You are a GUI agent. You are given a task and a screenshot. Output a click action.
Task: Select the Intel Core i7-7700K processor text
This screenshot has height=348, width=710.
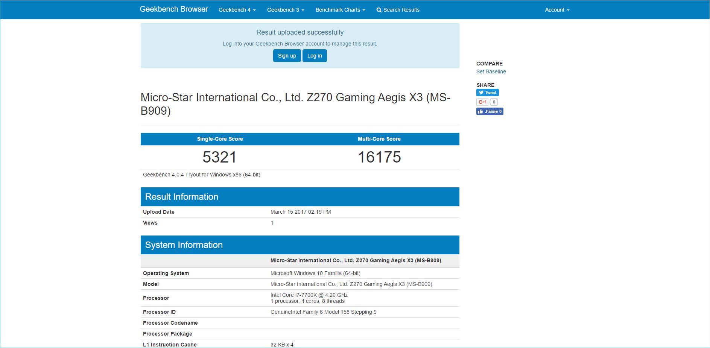(309, 295)
